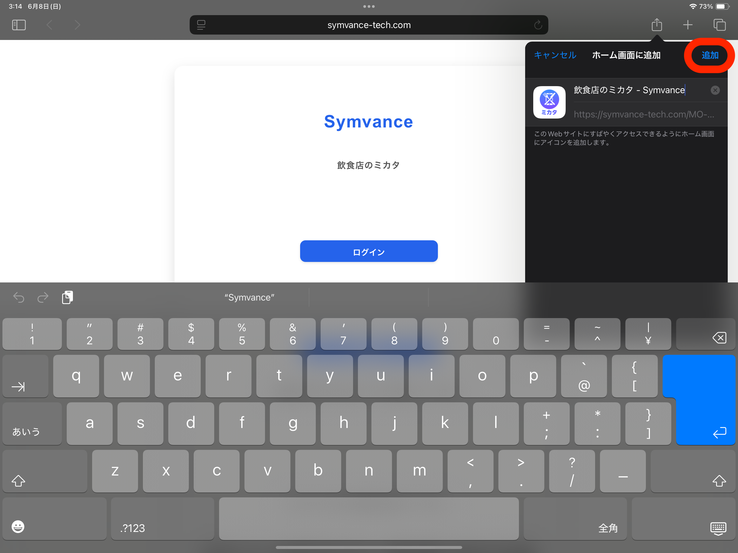Hide the on-screen keyboard
The image size is (738, 553).
point(683,519)
